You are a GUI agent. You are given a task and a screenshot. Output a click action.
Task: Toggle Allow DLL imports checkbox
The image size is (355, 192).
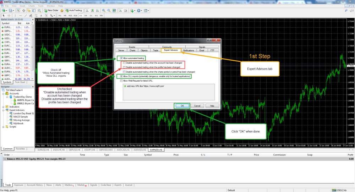[121, 76]
